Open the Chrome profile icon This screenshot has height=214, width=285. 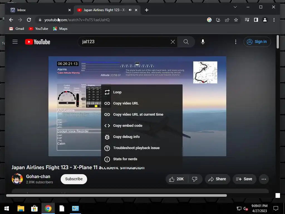265,20
